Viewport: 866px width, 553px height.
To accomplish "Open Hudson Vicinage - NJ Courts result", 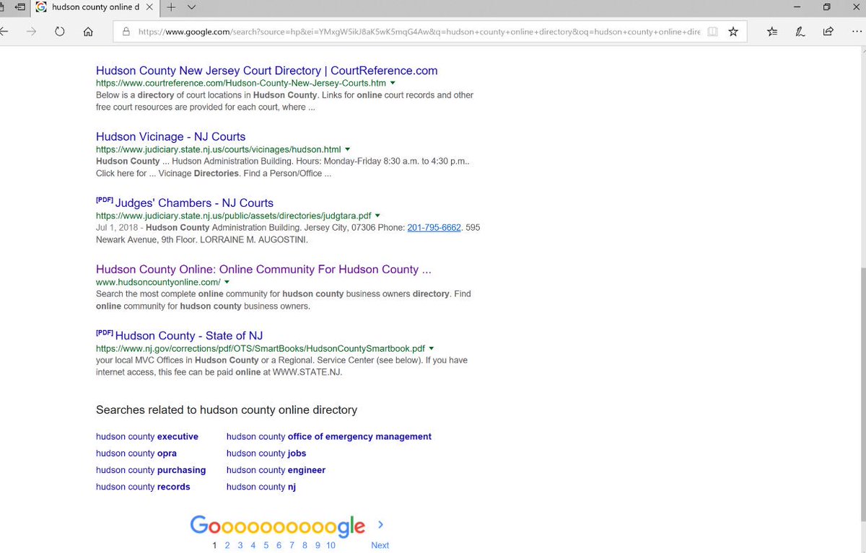I will [170, 137].
